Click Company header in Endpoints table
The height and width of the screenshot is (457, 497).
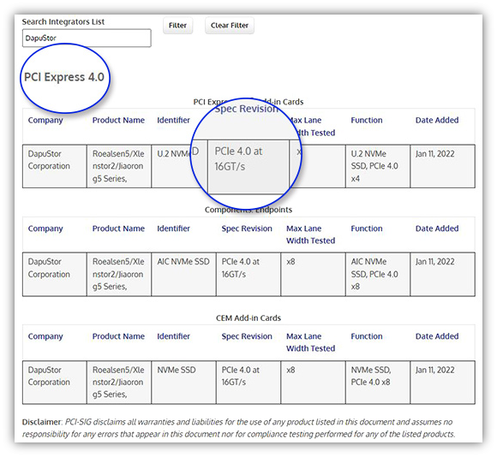[x=45, y=228]
